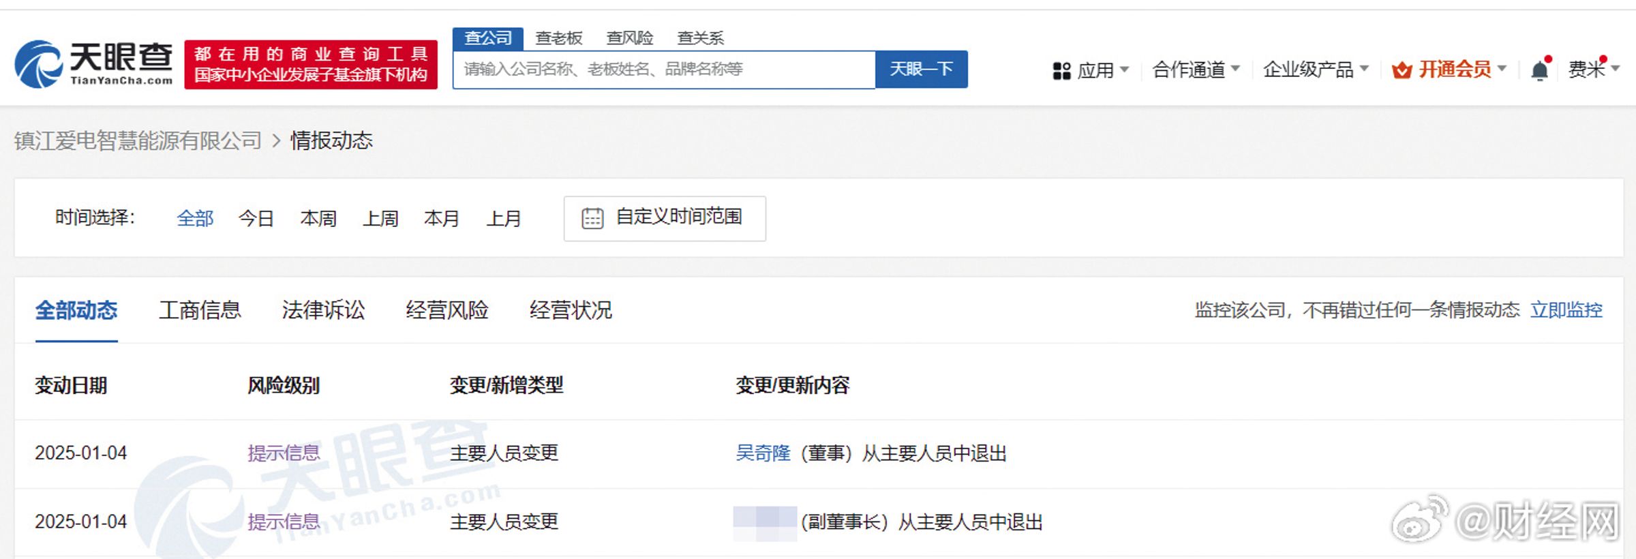Focus the company name search field
The height and width of the screenshot is (559, 1636).
coord(664,70)
